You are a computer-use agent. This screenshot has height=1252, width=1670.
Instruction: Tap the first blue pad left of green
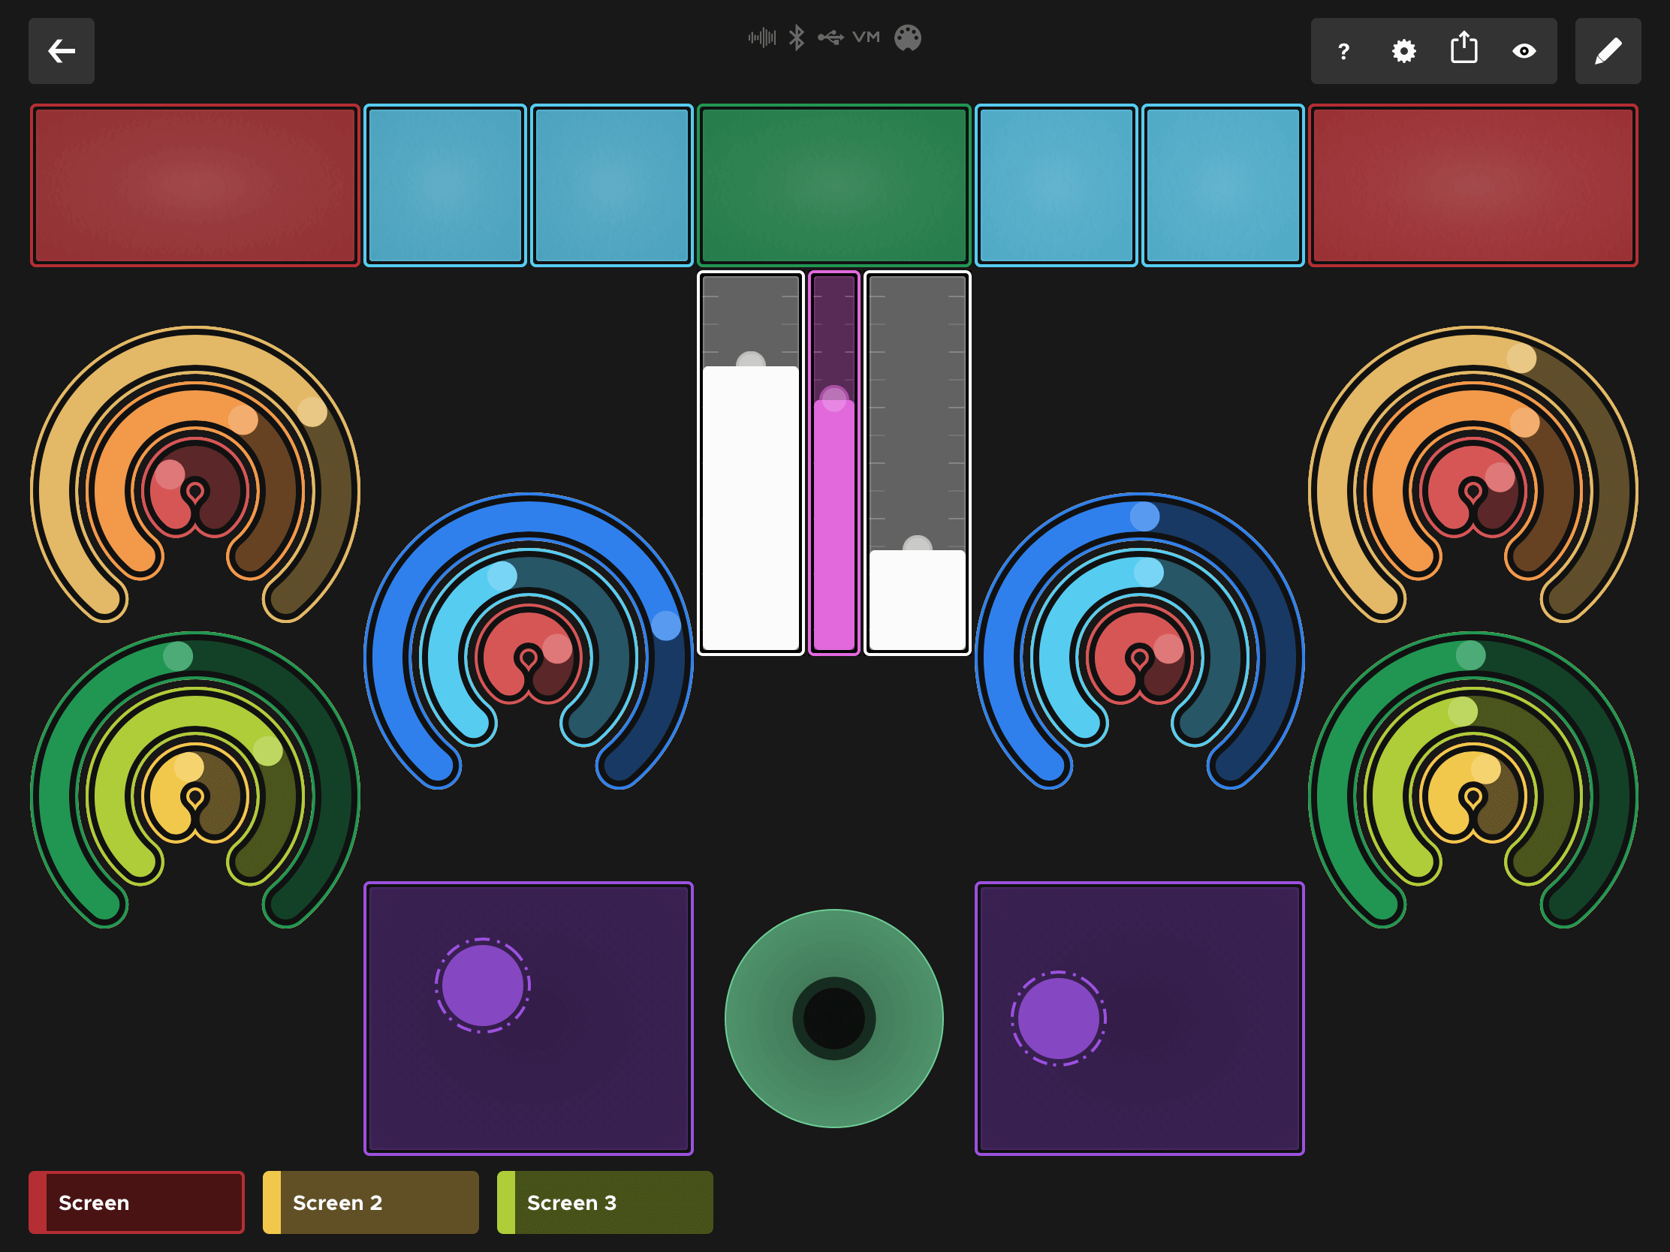[445, 185]
